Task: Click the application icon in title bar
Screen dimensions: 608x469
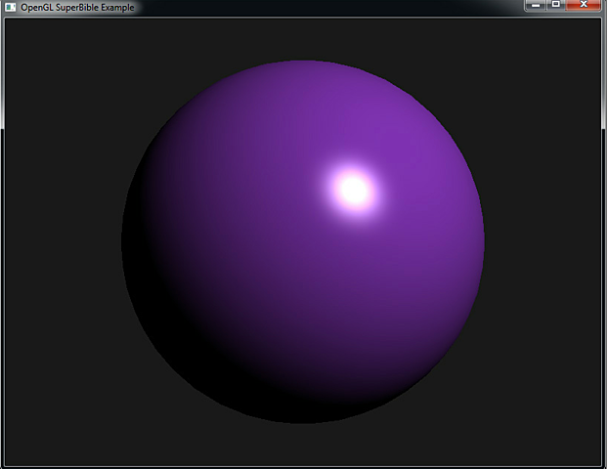Action: (x=11, y=8)
